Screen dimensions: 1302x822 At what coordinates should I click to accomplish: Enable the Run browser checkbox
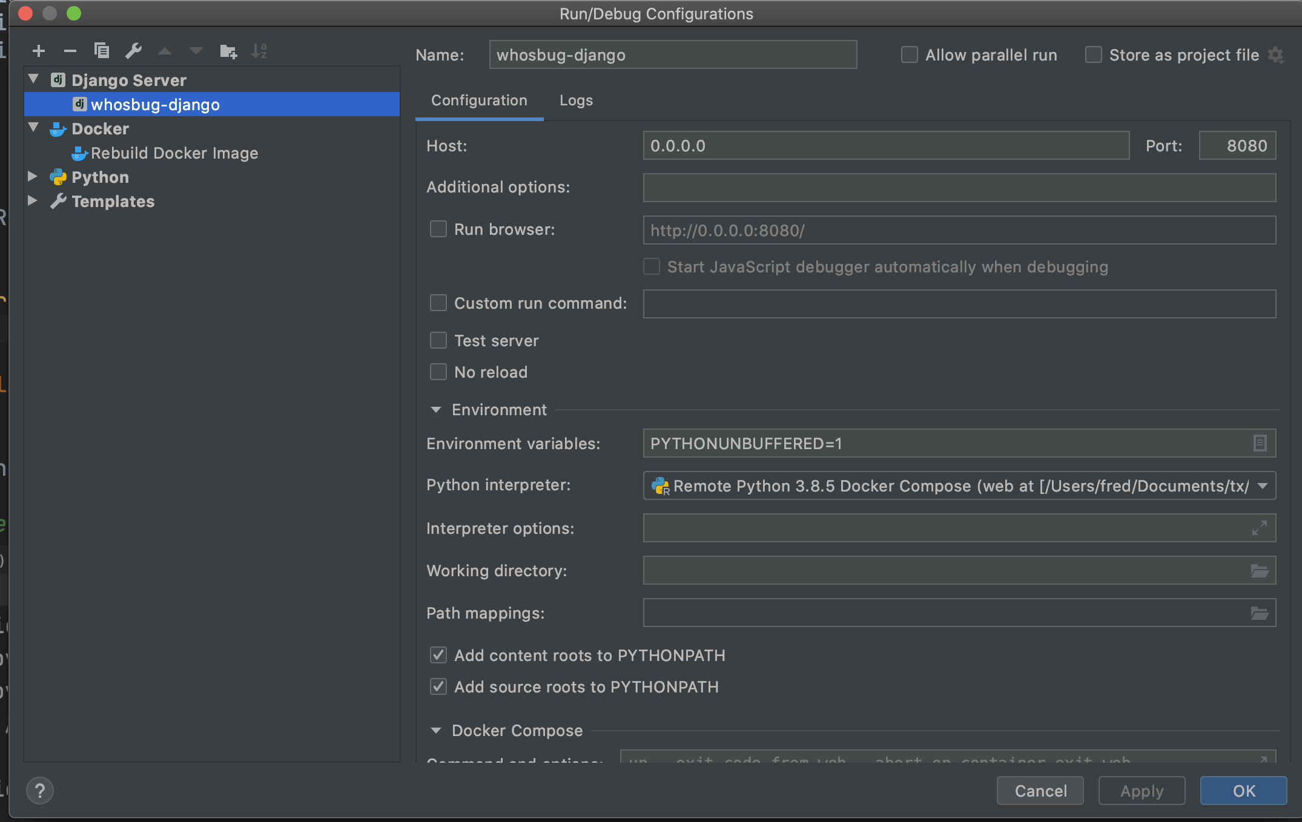(438, 229)
